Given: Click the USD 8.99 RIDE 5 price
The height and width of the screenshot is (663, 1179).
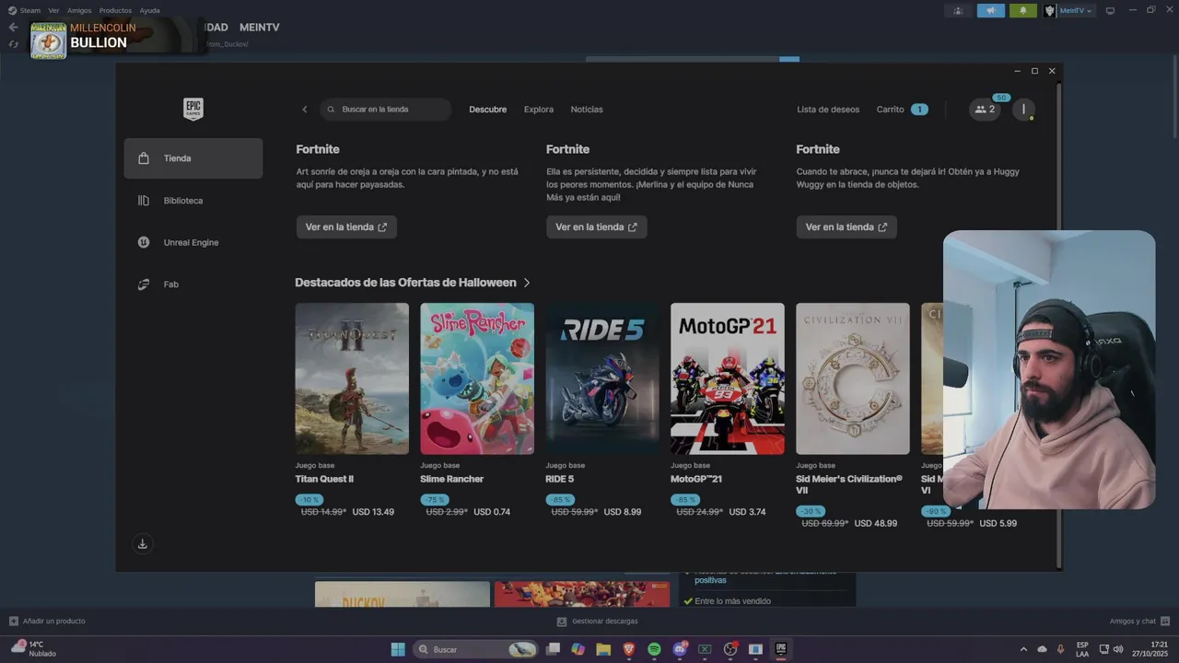Looking at the screenshot, I should pos(623,512).
